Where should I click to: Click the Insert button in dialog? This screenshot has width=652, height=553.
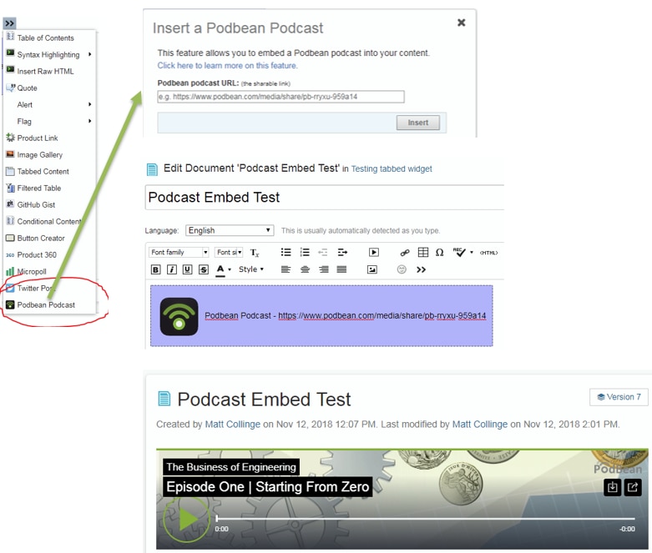[418, 123]
